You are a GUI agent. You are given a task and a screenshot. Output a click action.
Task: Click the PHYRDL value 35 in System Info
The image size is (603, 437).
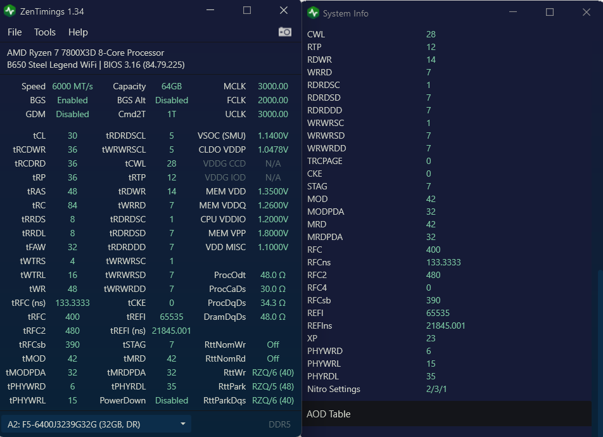pos(431,376)
